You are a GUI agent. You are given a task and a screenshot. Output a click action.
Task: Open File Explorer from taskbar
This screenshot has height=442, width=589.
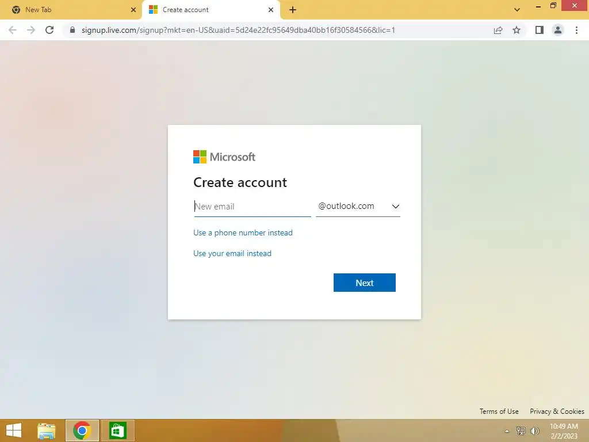pyautogui.click(x=47, y=430)
